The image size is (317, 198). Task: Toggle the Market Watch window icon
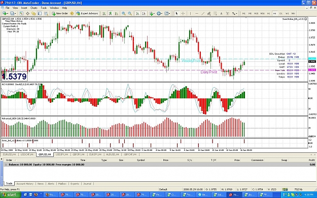tap(21, 13)
